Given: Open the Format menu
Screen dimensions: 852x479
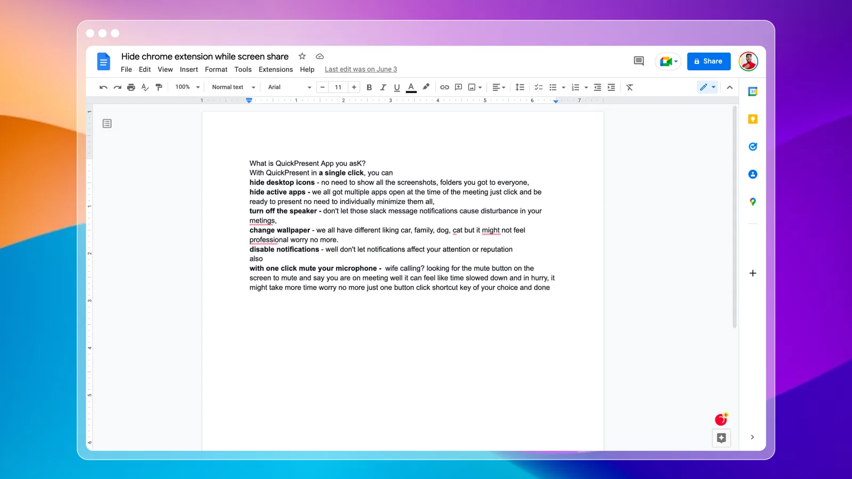Looking at the screenshot, I should tap(216, 69).
